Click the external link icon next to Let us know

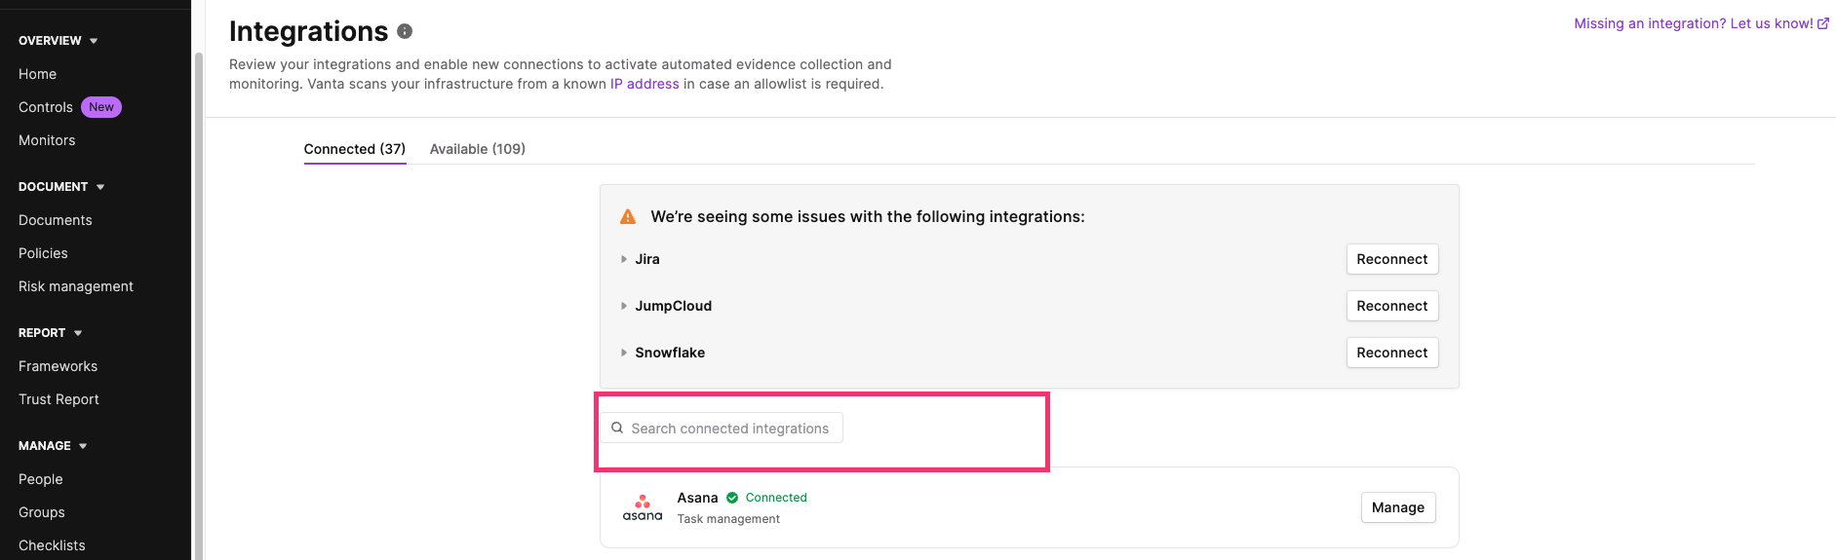click(1823, 23)
